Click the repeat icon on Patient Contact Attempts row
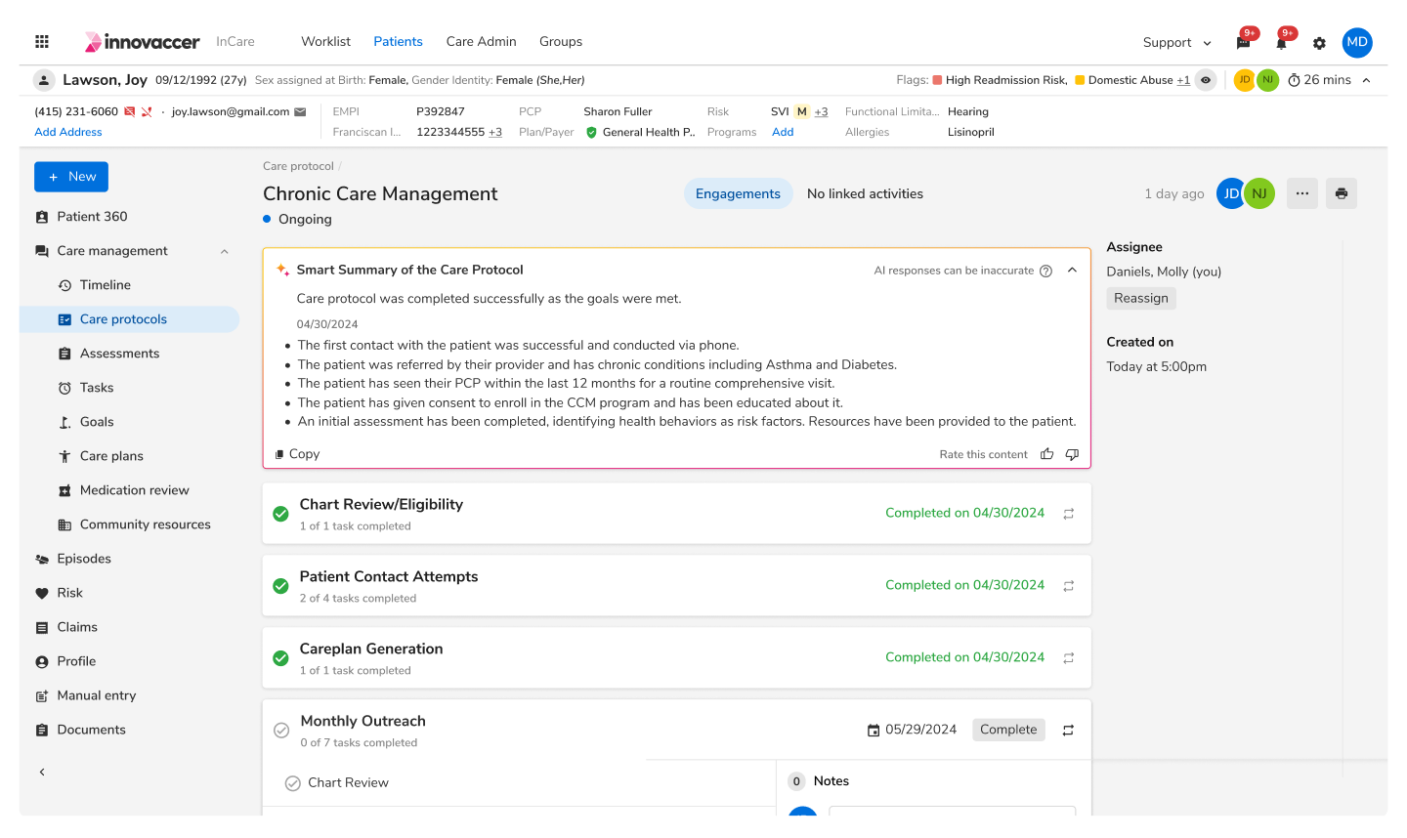Screen dimensions: 1407x838 point(1069,586)
